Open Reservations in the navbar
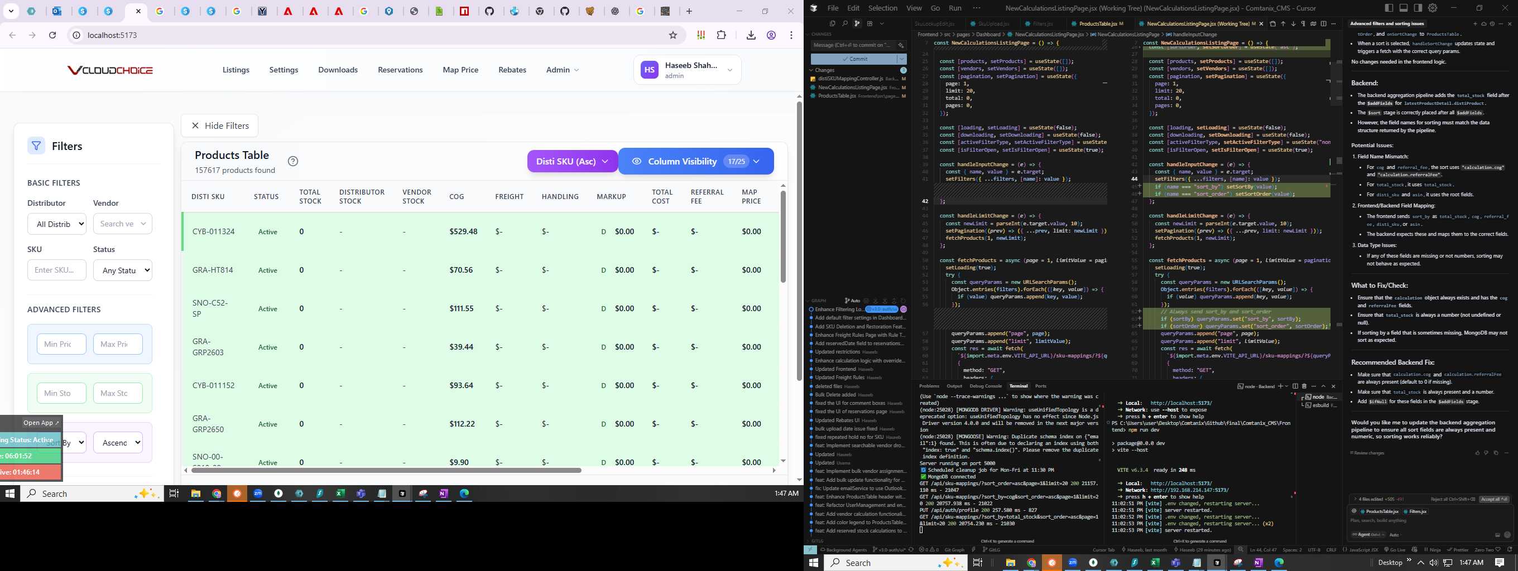 (400, 70)
